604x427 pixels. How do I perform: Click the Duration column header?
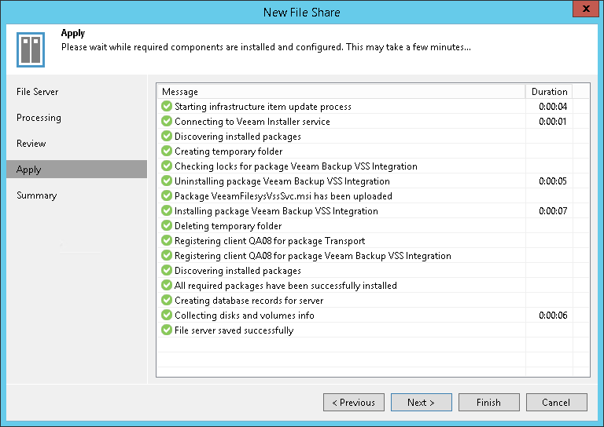[x=549, y=92]
